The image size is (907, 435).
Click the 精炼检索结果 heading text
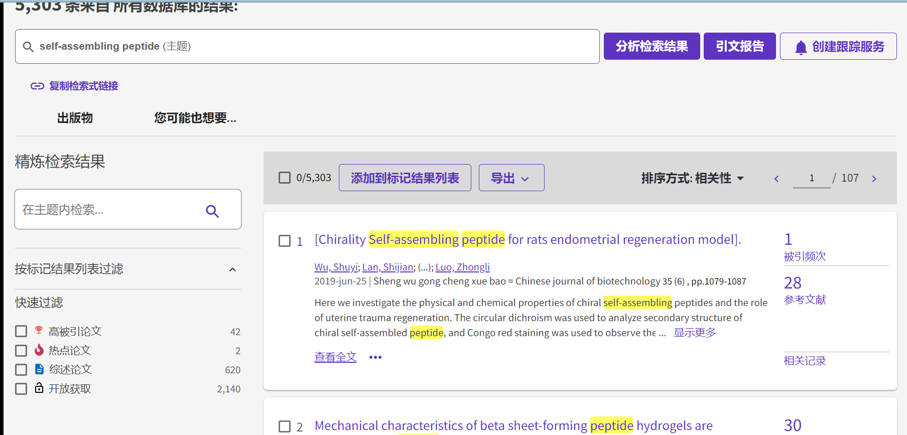click(x=60, y=162)
